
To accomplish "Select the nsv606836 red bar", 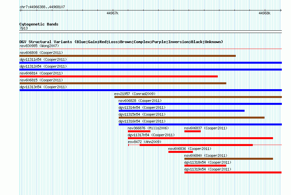I will coord(180,152).
